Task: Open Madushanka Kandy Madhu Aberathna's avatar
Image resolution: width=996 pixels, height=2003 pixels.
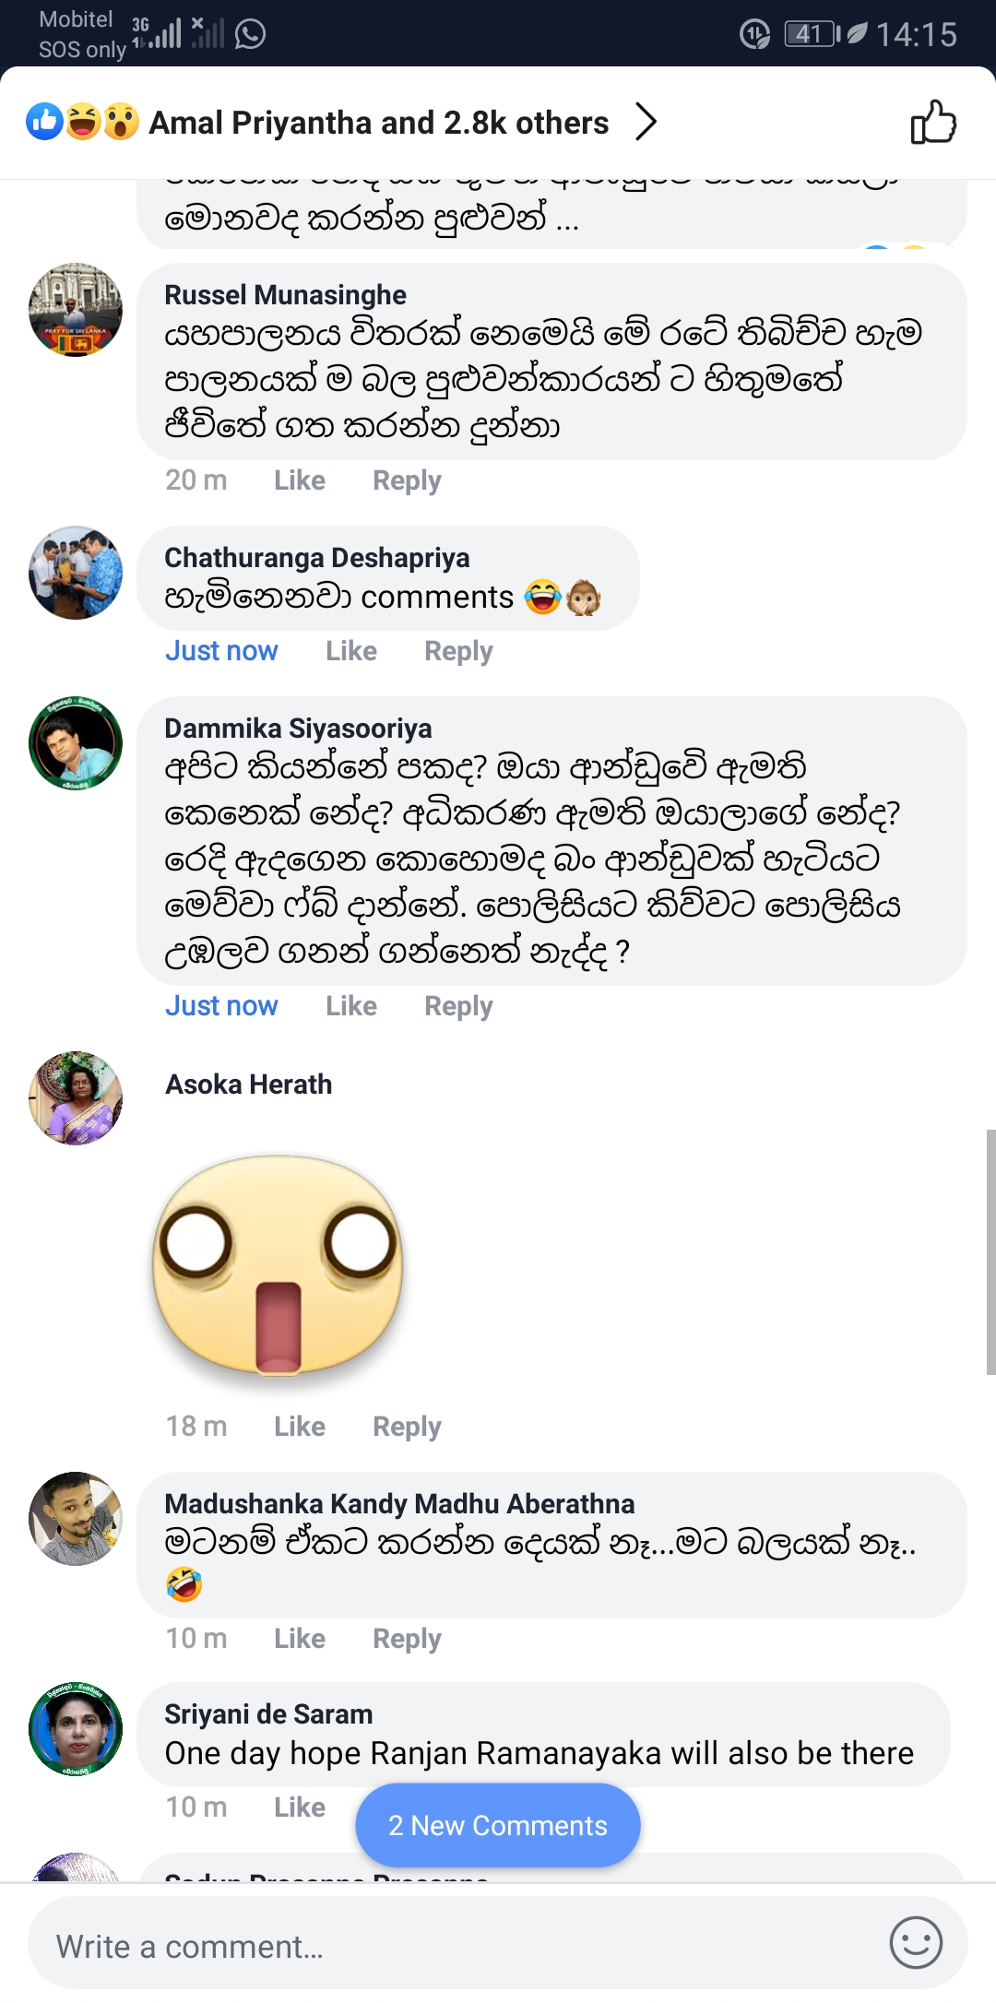Action: point(76,1519)
